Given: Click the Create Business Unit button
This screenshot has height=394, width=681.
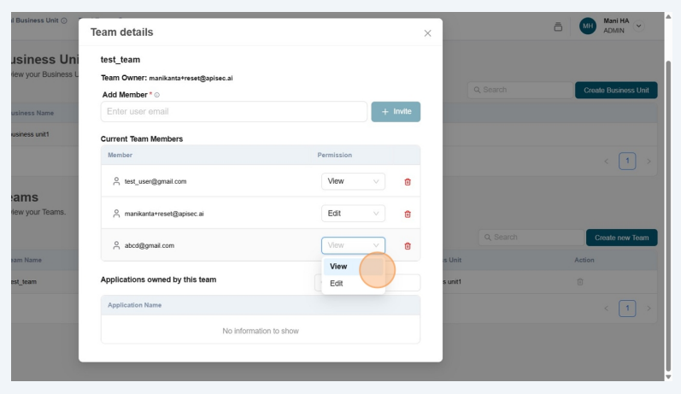Looking at the screenshot, I should (615, 90).
